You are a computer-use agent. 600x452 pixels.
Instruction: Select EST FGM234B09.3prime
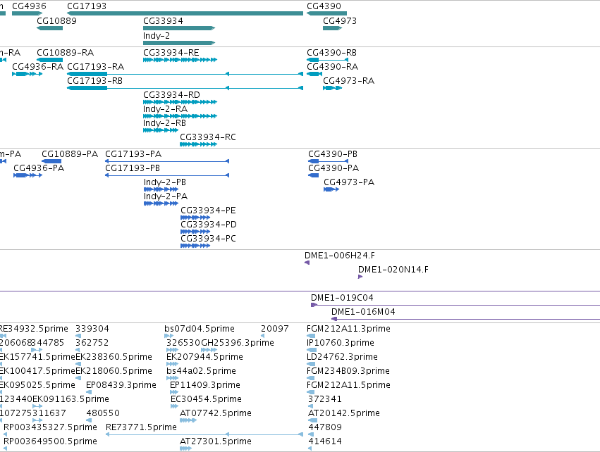pos(348,371)
